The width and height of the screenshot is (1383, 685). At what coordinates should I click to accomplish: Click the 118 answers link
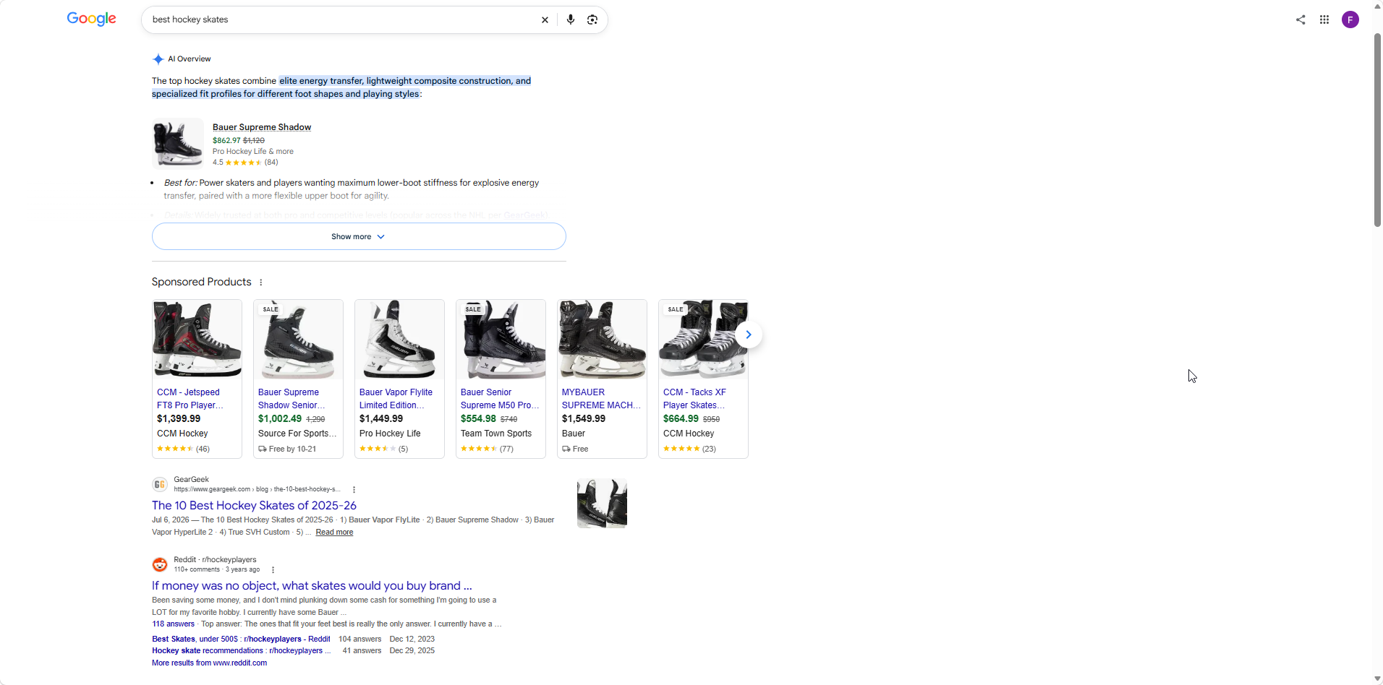[x=173, y=624]
